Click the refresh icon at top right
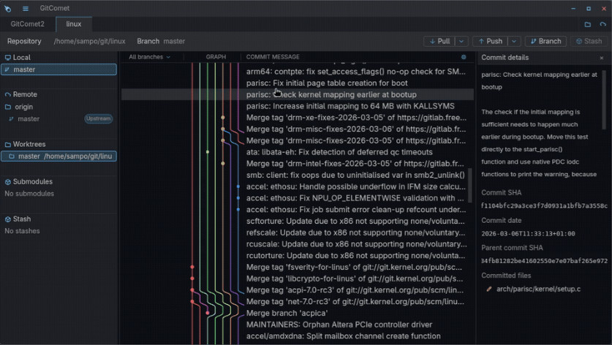The width and height of the screenshot is (612, 345). click(x=603, y=24)
